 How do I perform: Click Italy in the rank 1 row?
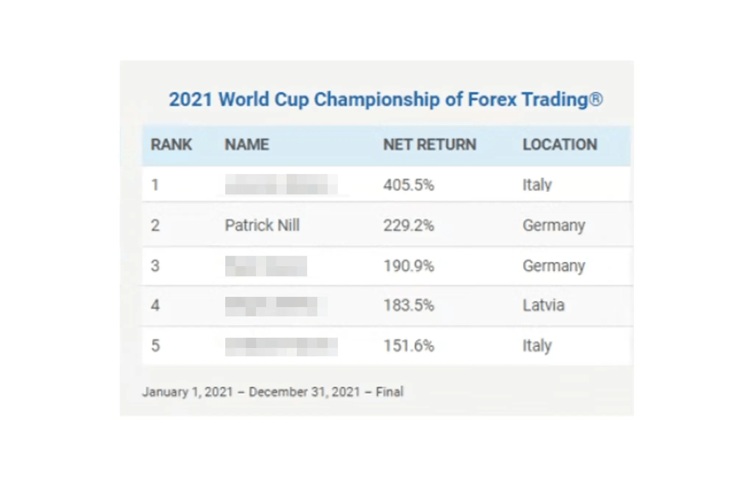click(x=537, y=185)
